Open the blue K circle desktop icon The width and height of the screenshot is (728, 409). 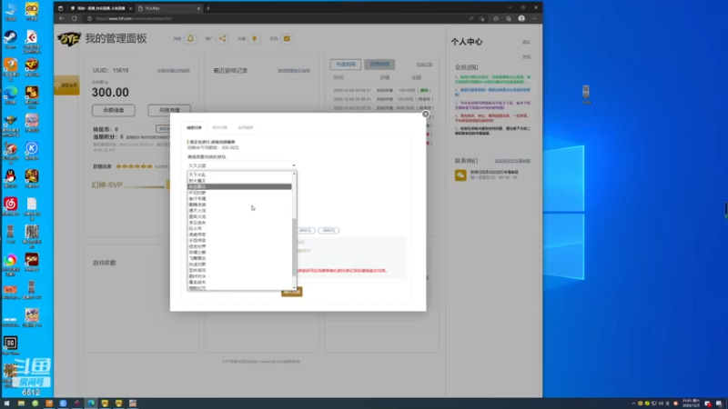coord(32,148)
